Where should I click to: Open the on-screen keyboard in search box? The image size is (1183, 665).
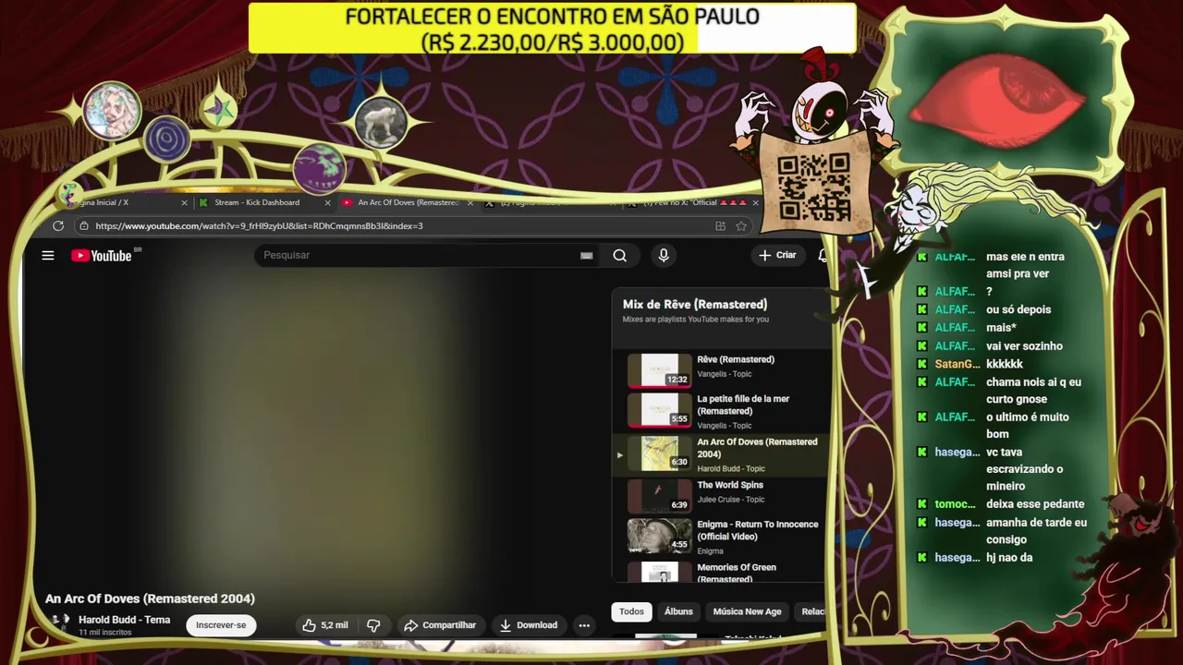click(x=586, y=256)
